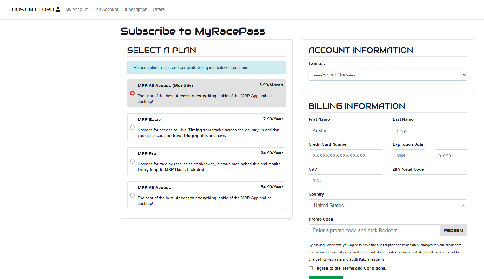Viewport: 484px width, 279px height.
Task: Click the 'I agree to the Terms and Conditions' label
Action: (x=350, y=268)
